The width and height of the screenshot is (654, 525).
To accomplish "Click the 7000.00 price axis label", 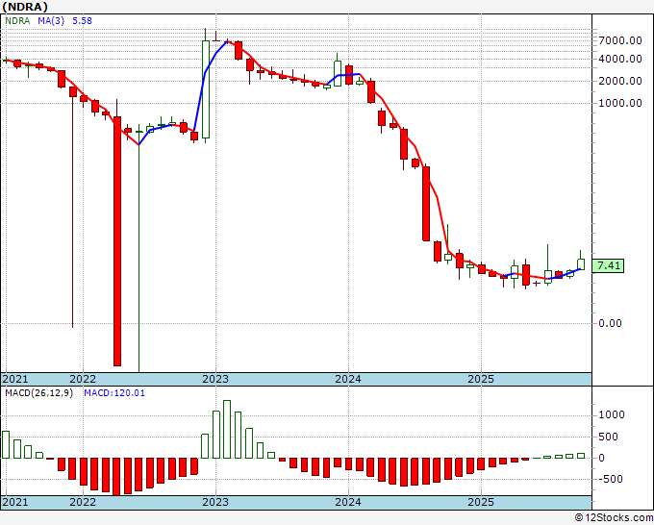I will click(x=620, y=41).
